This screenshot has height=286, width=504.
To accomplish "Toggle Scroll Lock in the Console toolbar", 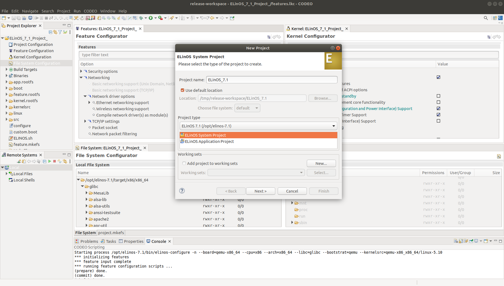I will coord(461,241).
